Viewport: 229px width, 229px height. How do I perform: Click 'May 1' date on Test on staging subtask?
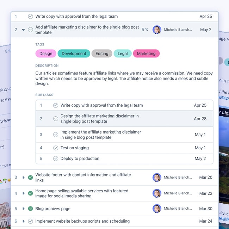coord(200,148)
